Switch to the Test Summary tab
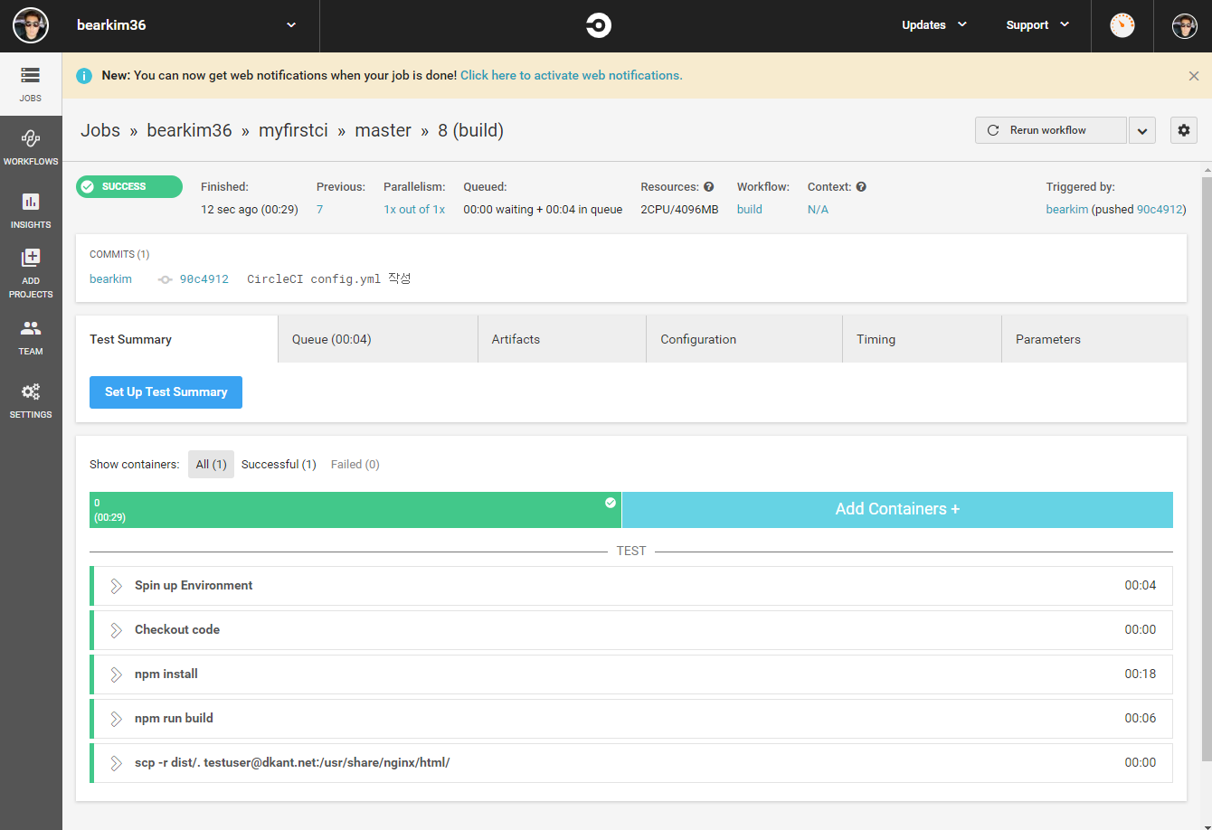Screen dimensions: 1212x830 (176, 339)
